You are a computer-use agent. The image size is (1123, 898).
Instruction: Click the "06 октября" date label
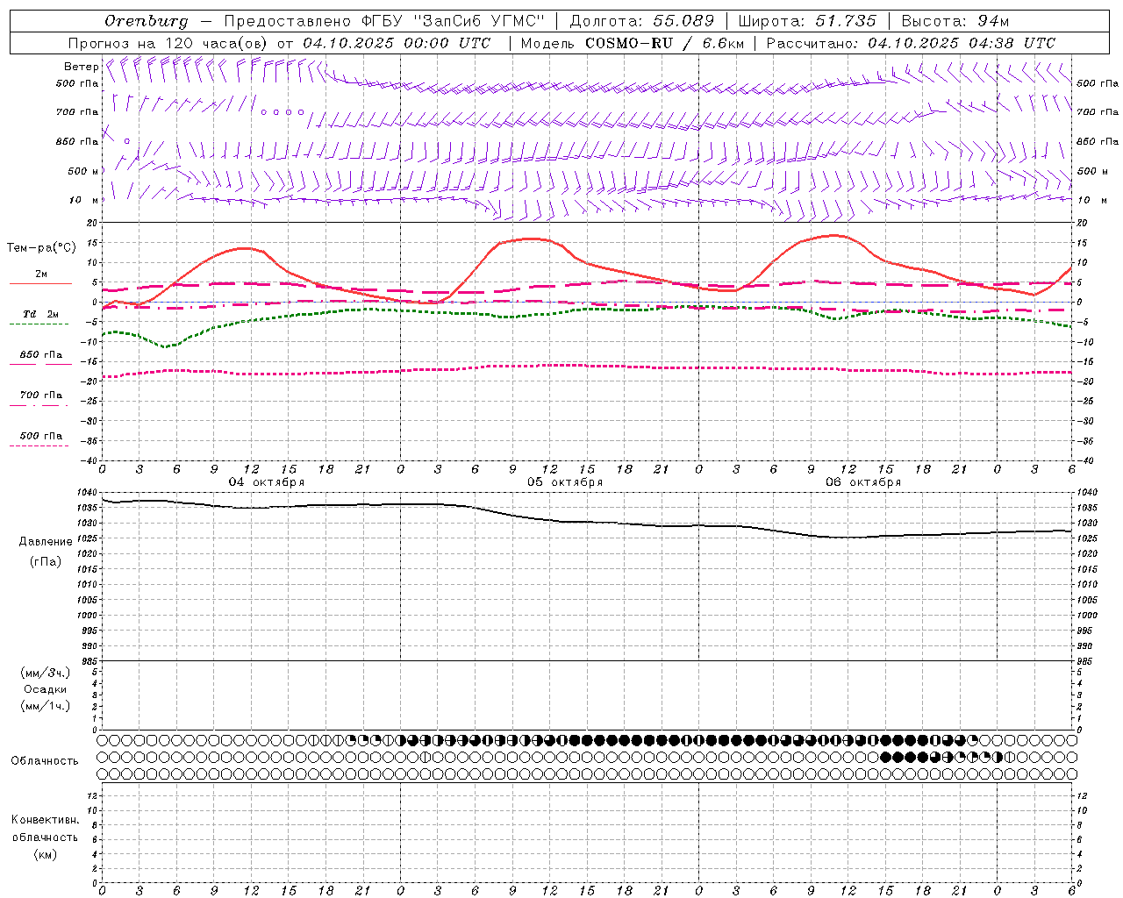[x=863, y=482]
